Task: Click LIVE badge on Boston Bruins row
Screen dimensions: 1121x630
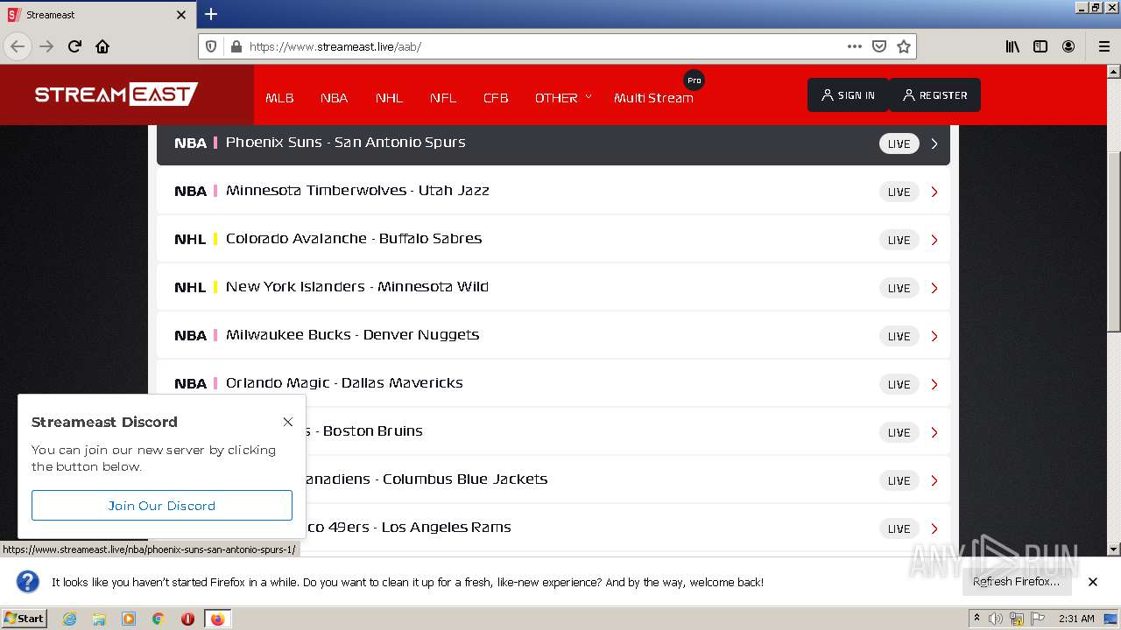Action: click(x=899, y=432)
